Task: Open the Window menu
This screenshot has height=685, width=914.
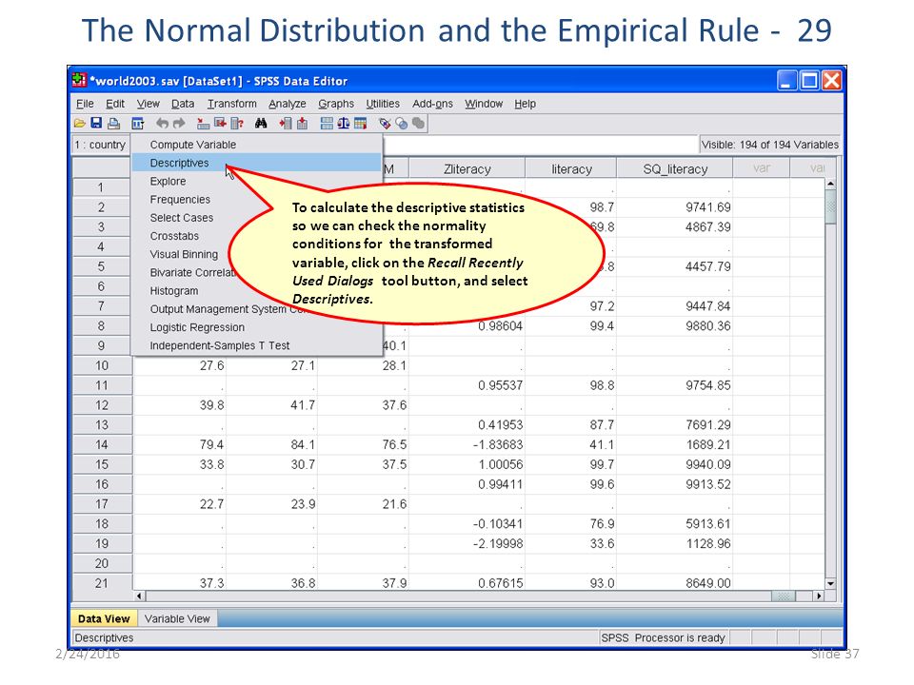Action: click(484, 104)
